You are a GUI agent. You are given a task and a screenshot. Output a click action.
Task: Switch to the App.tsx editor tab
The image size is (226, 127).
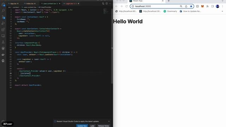tap(14, 4)
